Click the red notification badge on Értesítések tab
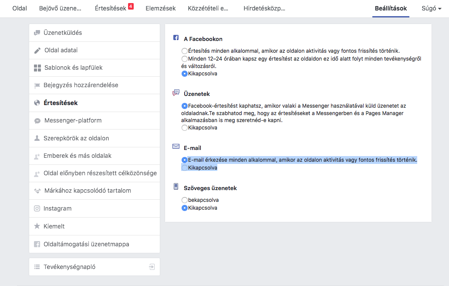449x286 pixels. [x=131, y=6]
